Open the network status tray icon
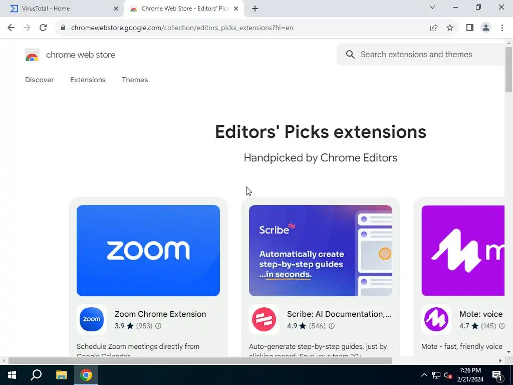This screenshot has width=513, height=385. 436,375
